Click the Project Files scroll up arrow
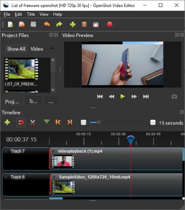 pyautogui.click(x=53, y=60)
